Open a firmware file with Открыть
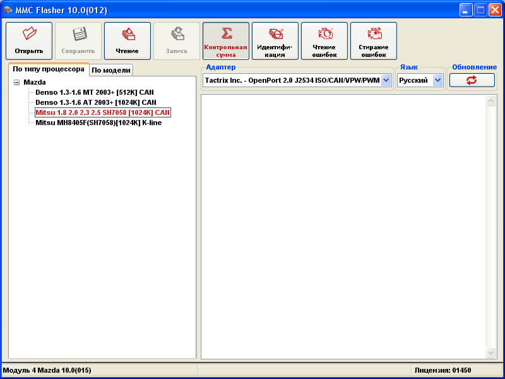Screen dimensions: 505x379 click(29, 41)
